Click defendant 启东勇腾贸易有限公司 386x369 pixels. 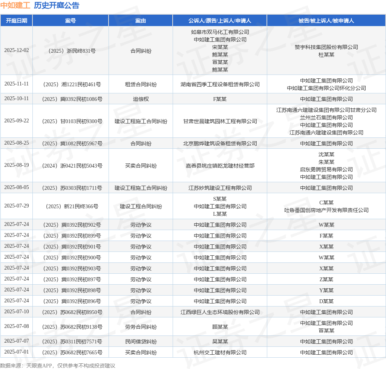[x=326, y=169]
